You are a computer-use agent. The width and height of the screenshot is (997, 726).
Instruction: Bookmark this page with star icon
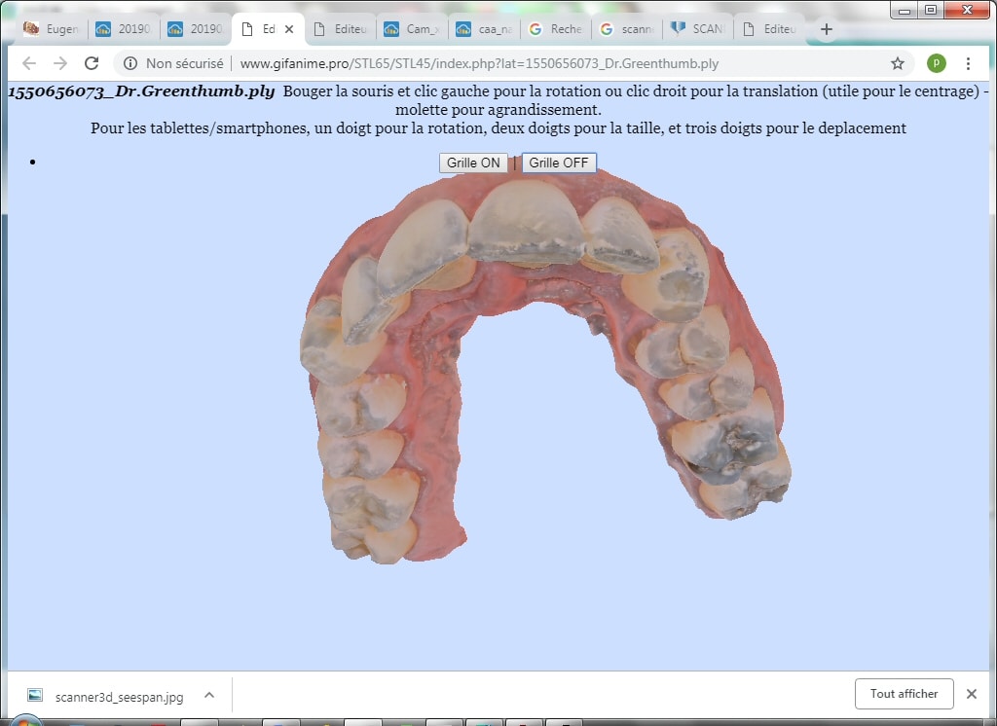pos(897,63)
